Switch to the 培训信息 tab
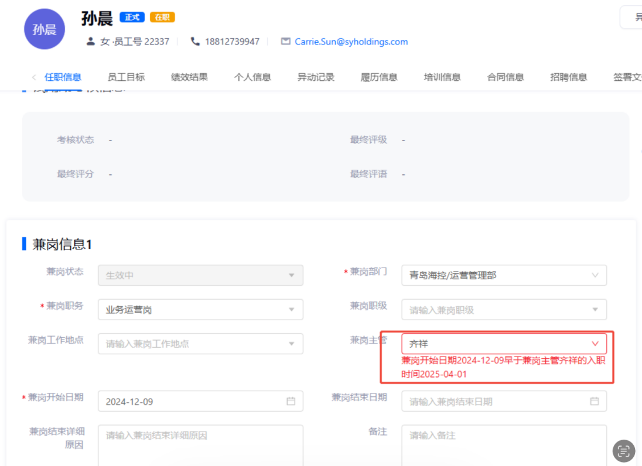Screen dimensions: 642x466 pos(442,77)
